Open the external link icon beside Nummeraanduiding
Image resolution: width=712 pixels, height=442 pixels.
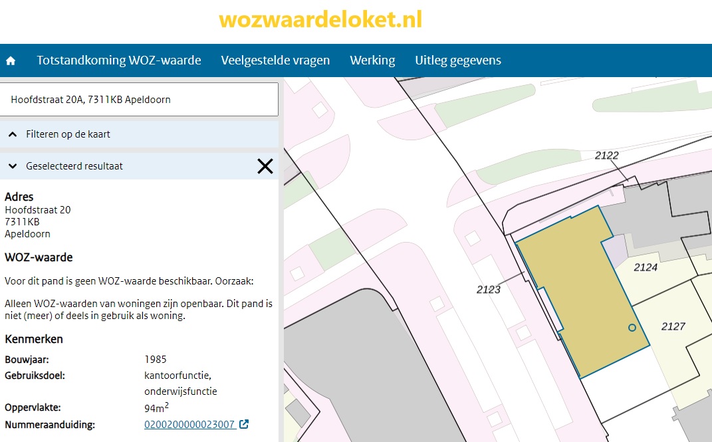(244, 423)
